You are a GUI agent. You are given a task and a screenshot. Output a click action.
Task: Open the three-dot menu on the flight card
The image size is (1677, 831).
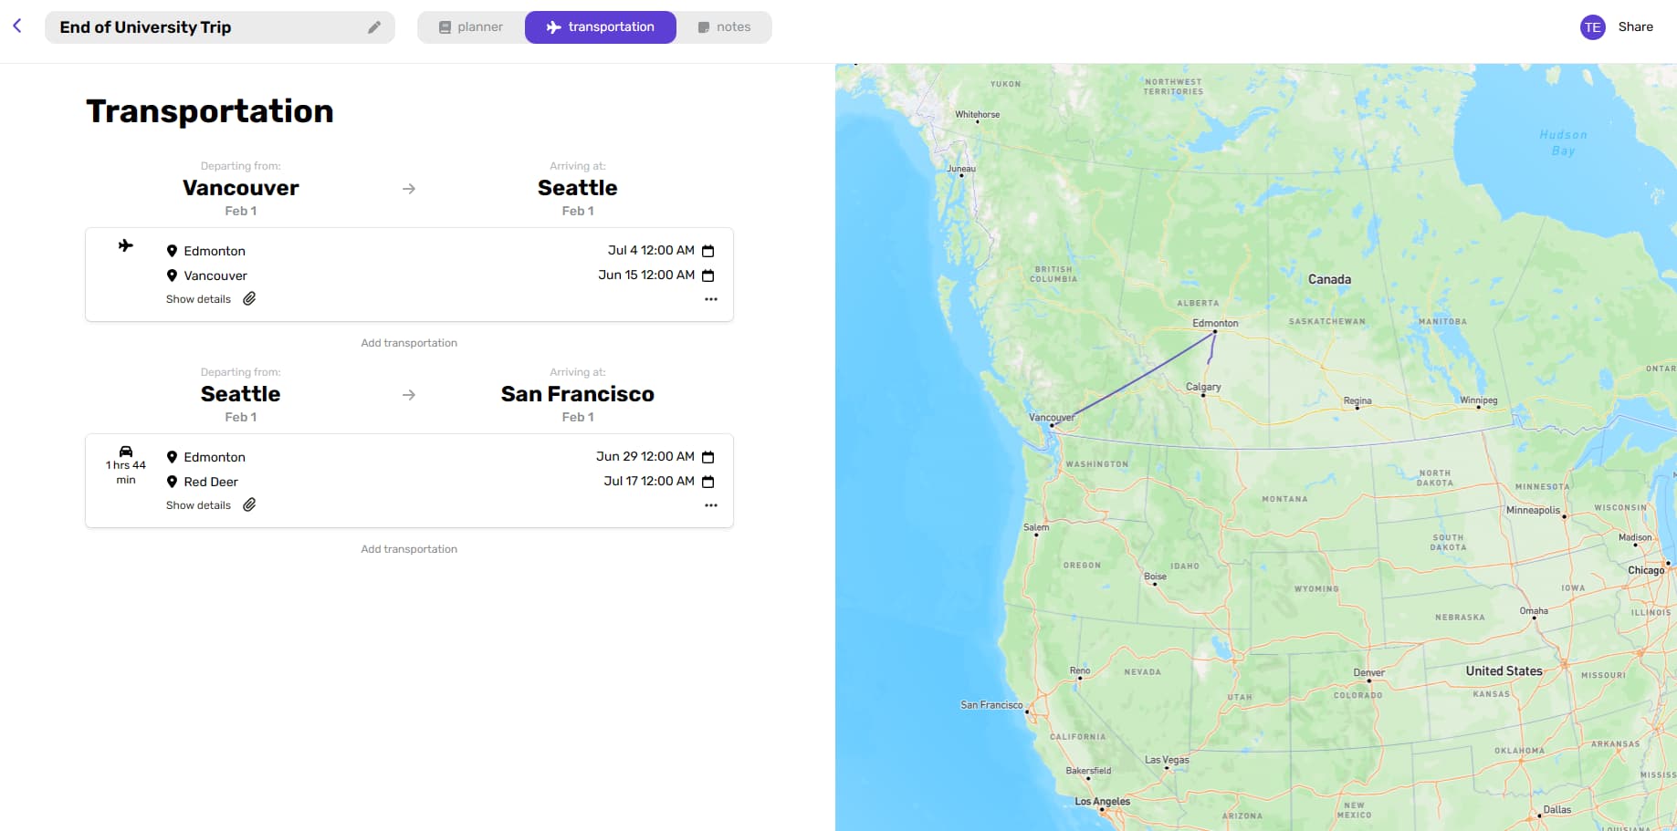[711, 299]
